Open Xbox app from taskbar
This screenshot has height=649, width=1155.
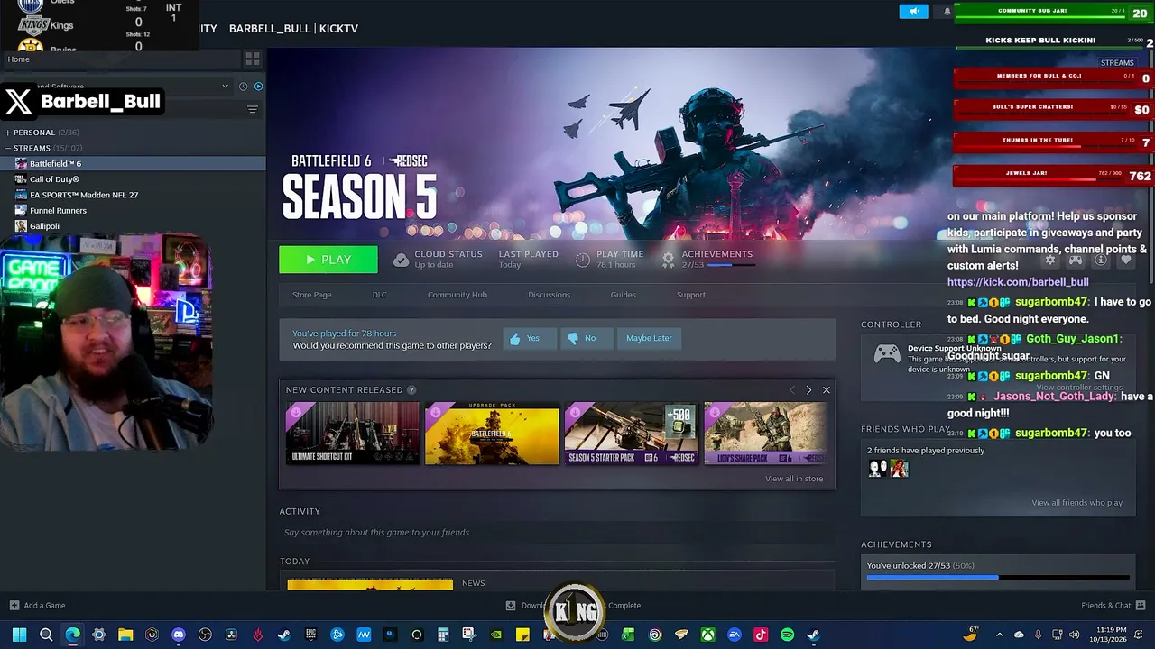(x=708, y=635)
